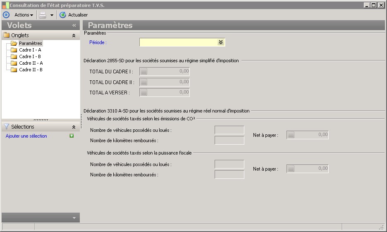387x232 pixels.
Task: Click the green Actualiser refresh icon
Action: pyautogui.click(x=63, y=15)
